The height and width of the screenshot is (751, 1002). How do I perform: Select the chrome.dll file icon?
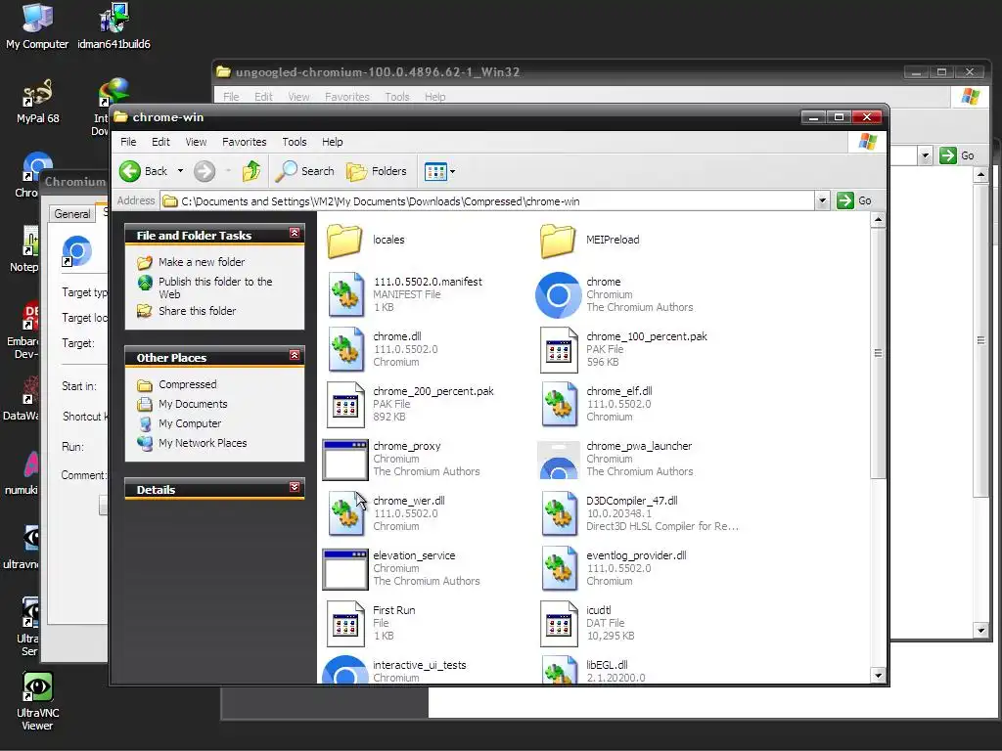pos(346,349)
